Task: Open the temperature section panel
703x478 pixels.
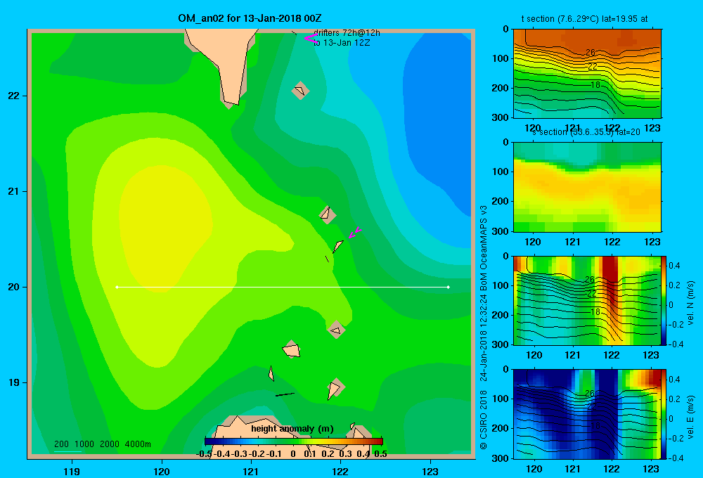Action: [x=587, y=74]
